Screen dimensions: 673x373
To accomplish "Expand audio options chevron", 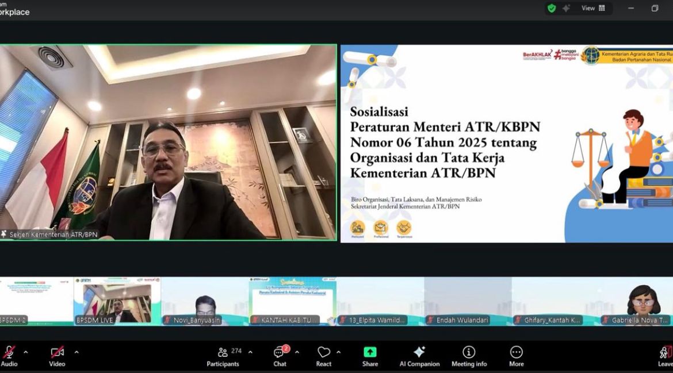I will (x=26, y=352).
